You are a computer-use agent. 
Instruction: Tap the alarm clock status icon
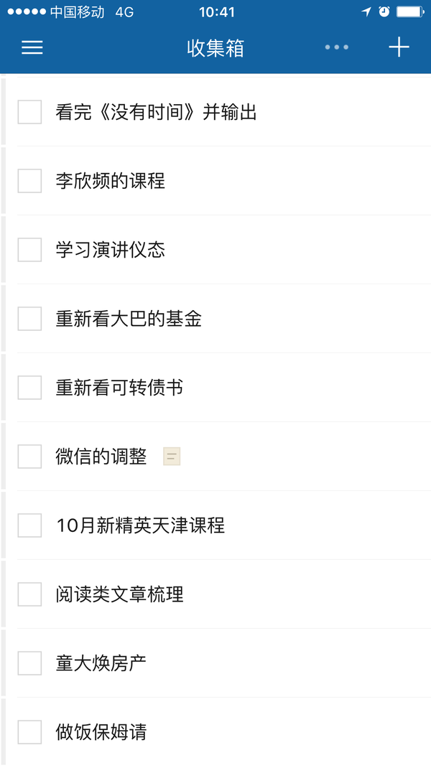click(384, 12)
